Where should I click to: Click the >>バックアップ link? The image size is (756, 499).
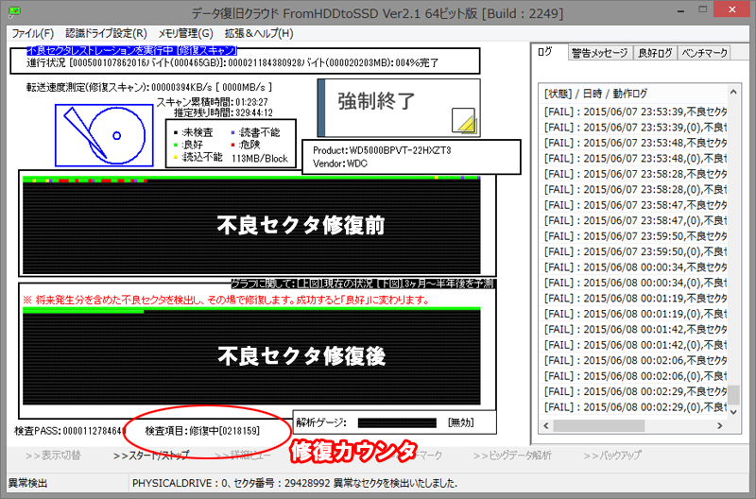tap(611, 456)
